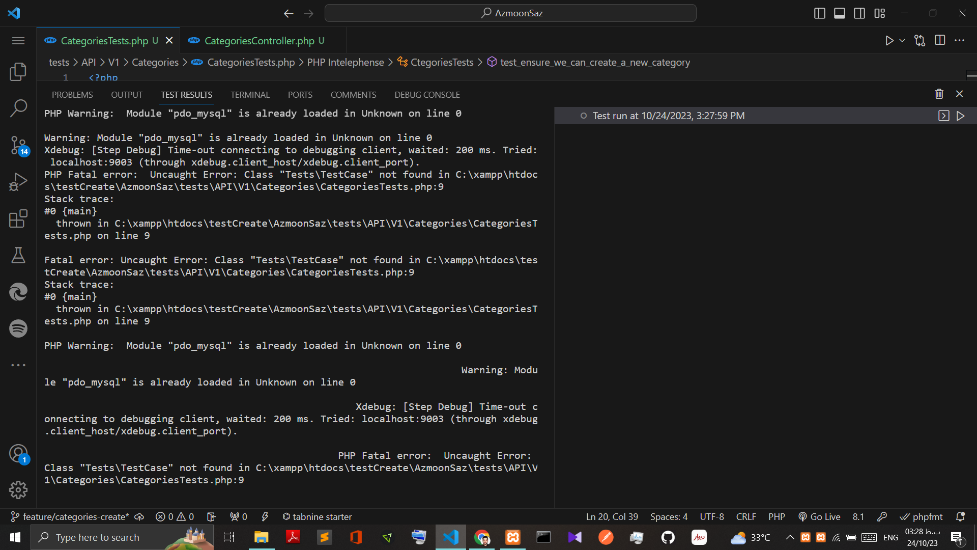Open the Search view in activity bar
Image resolution: width=977 pixels, height=550 pixels.
pyautogui.click(x=18, y=108)
